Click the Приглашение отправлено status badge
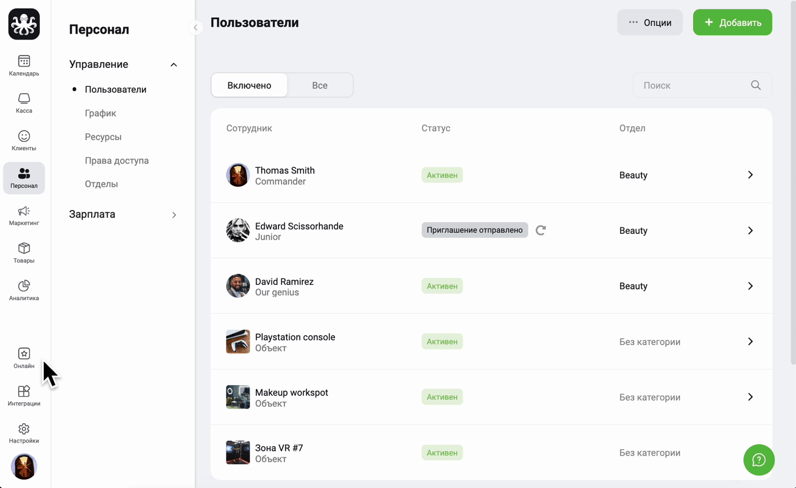The height and width of the screenshot is (488, 796). 474,230
